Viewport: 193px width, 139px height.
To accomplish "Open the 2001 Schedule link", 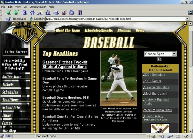I will coord(154,75).
